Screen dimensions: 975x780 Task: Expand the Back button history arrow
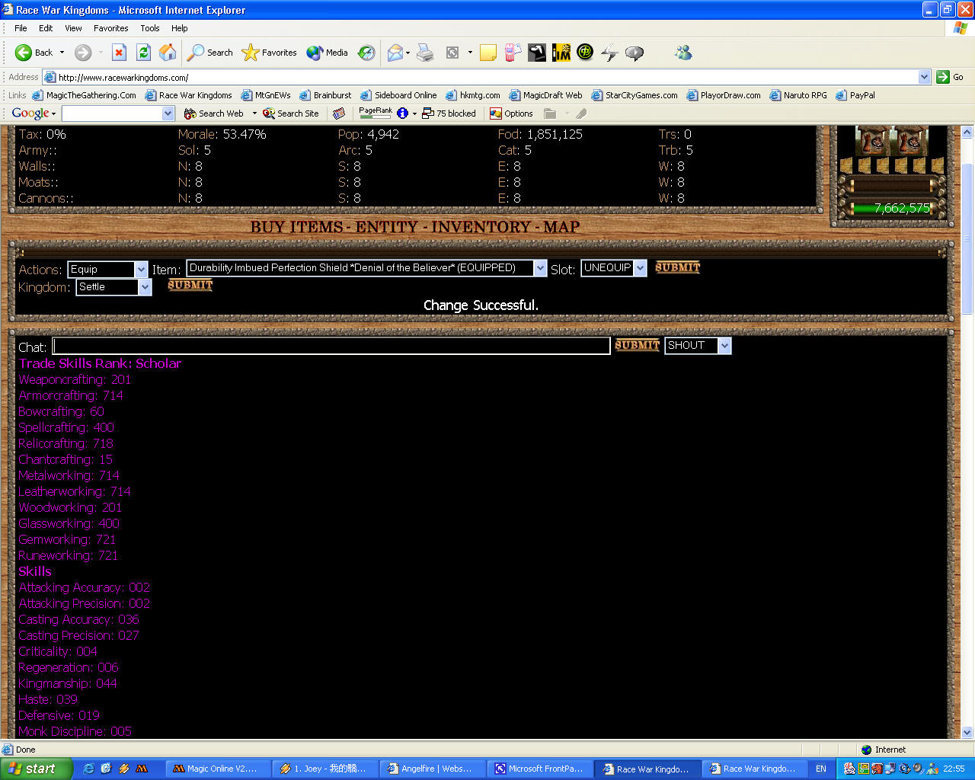click(62, 53)
